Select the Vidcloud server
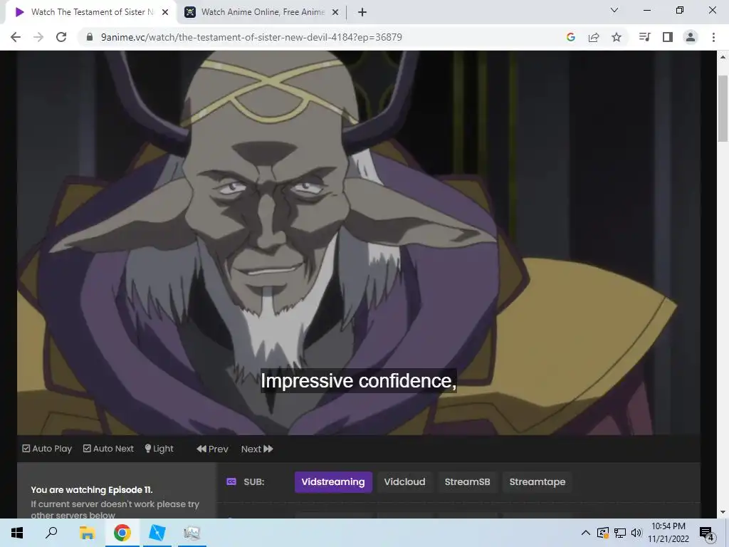This screenshot has width=729, height=547. pos(404,482)
